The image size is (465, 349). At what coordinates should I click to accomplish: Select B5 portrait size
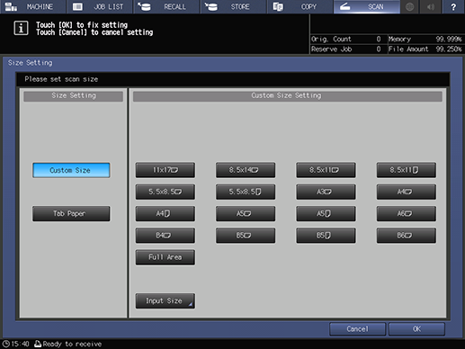tap(326, 236)
